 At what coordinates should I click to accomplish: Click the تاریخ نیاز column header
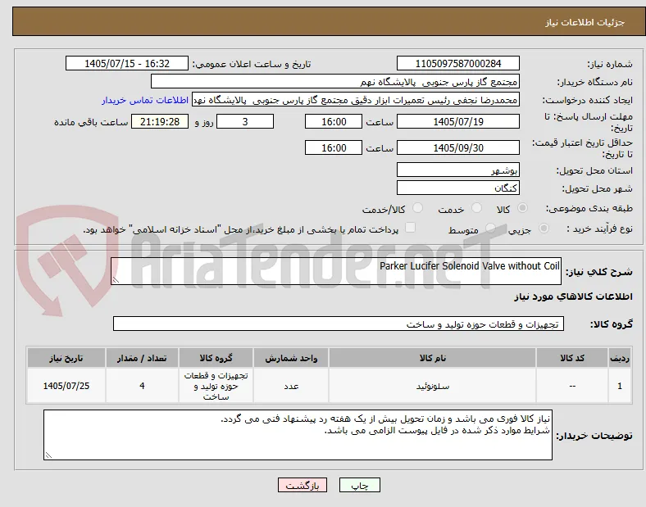coord(66,358)
